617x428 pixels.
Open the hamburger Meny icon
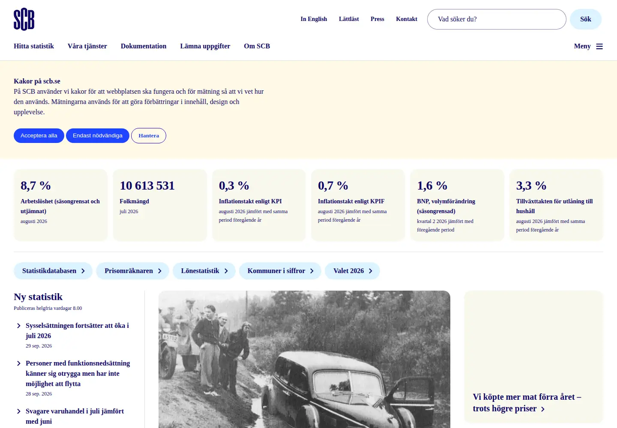pyautogui.click(x=599, y=46)
